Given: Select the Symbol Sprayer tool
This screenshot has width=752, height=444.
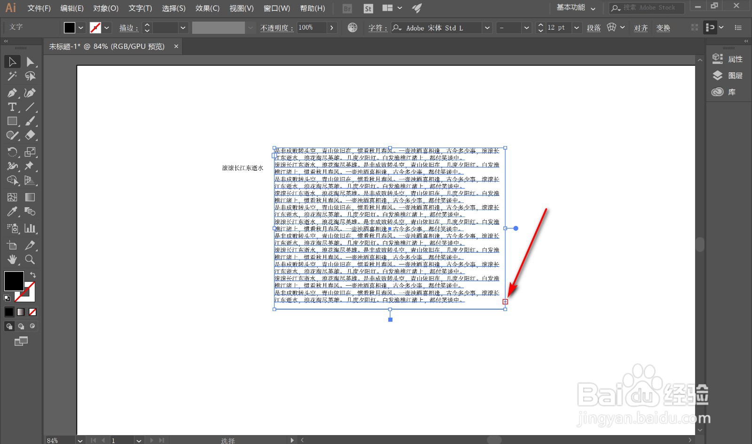Looking at the screenshot, I should click(x=12, y=228).
